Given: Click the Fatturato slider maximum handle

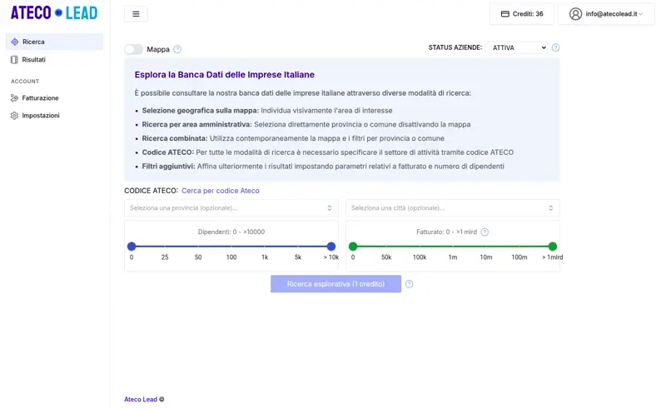Looking at the screenshot, I should 553,247.
